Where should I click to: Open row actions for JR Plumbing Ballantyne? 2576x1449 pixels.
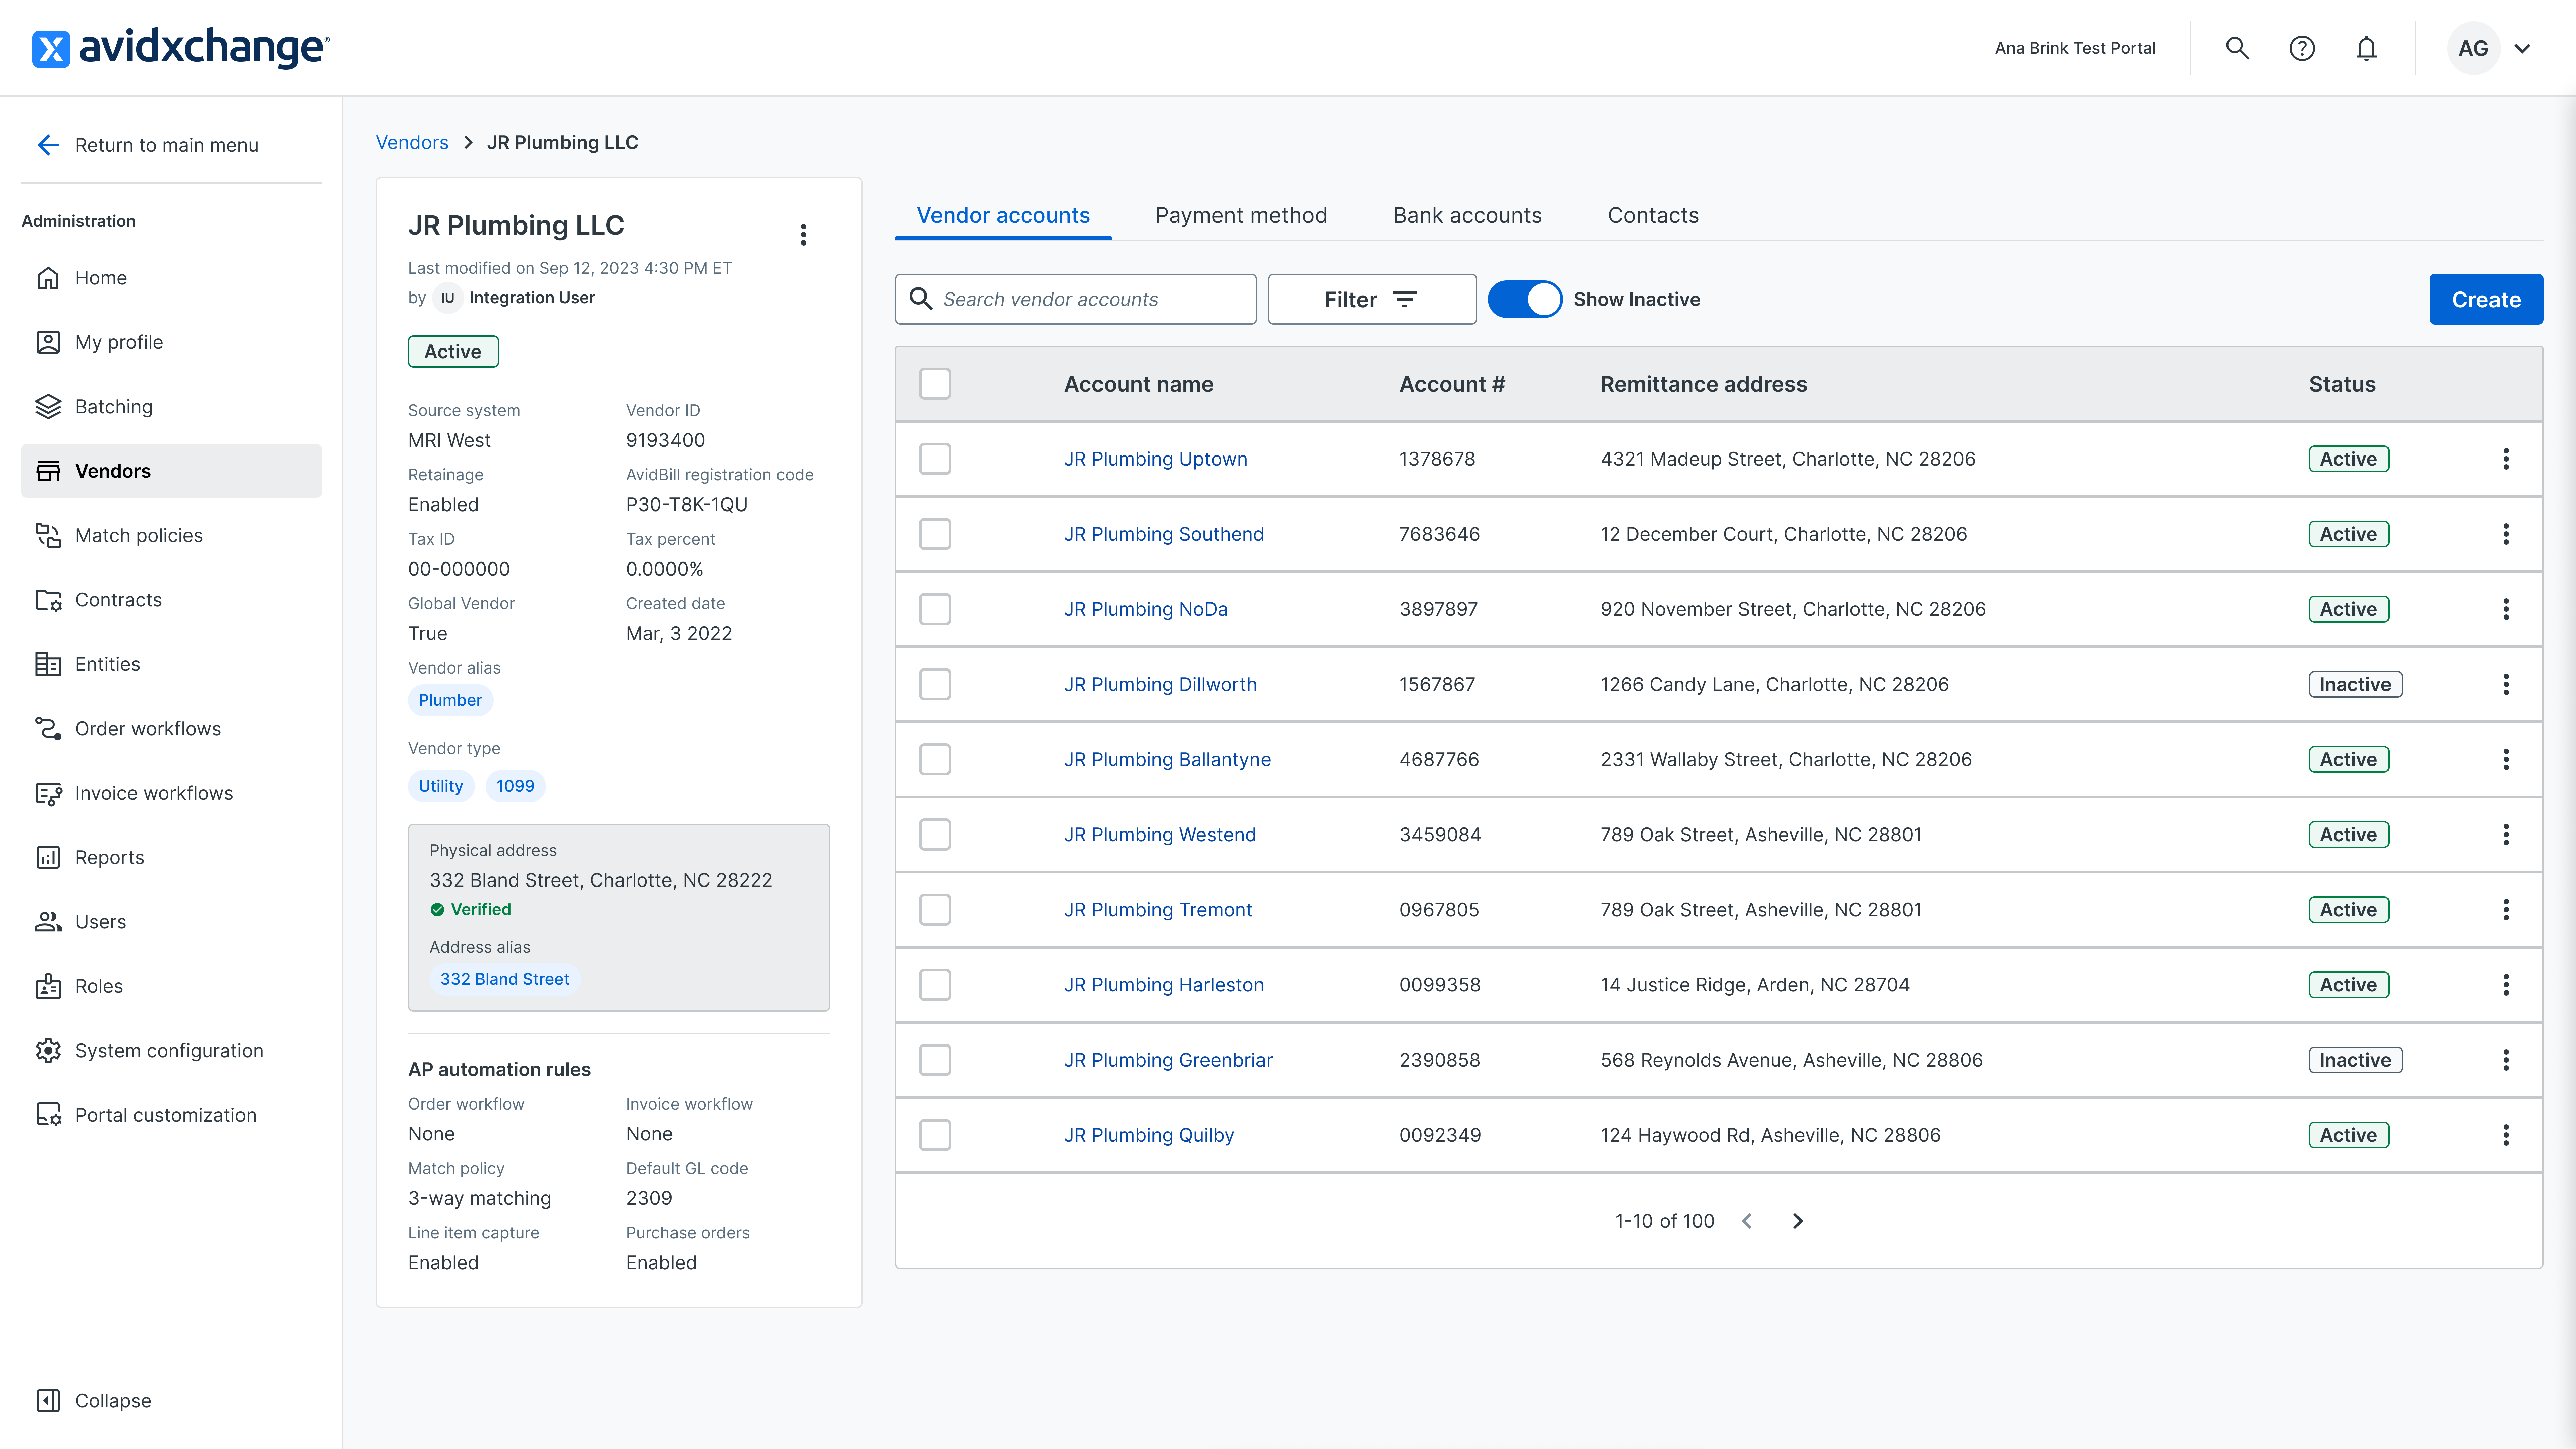(x=2506, y=759)
